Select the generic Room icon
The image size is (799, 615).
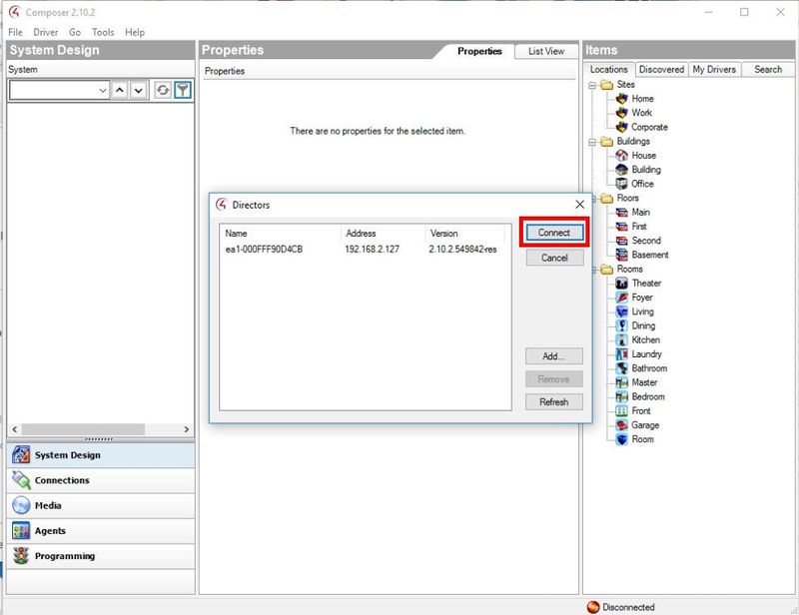coord(621,439)
